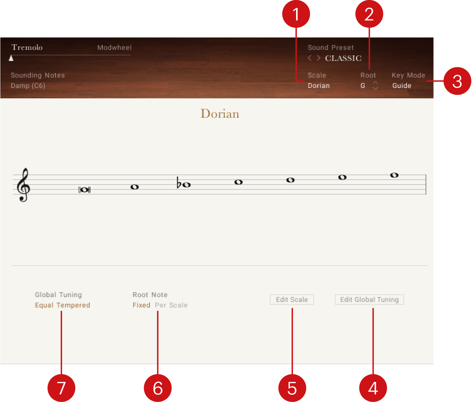This screenshot has width=472, height=402.
Task: Click the Edit Global Tuning button
Action: click(x=369, y=299)
